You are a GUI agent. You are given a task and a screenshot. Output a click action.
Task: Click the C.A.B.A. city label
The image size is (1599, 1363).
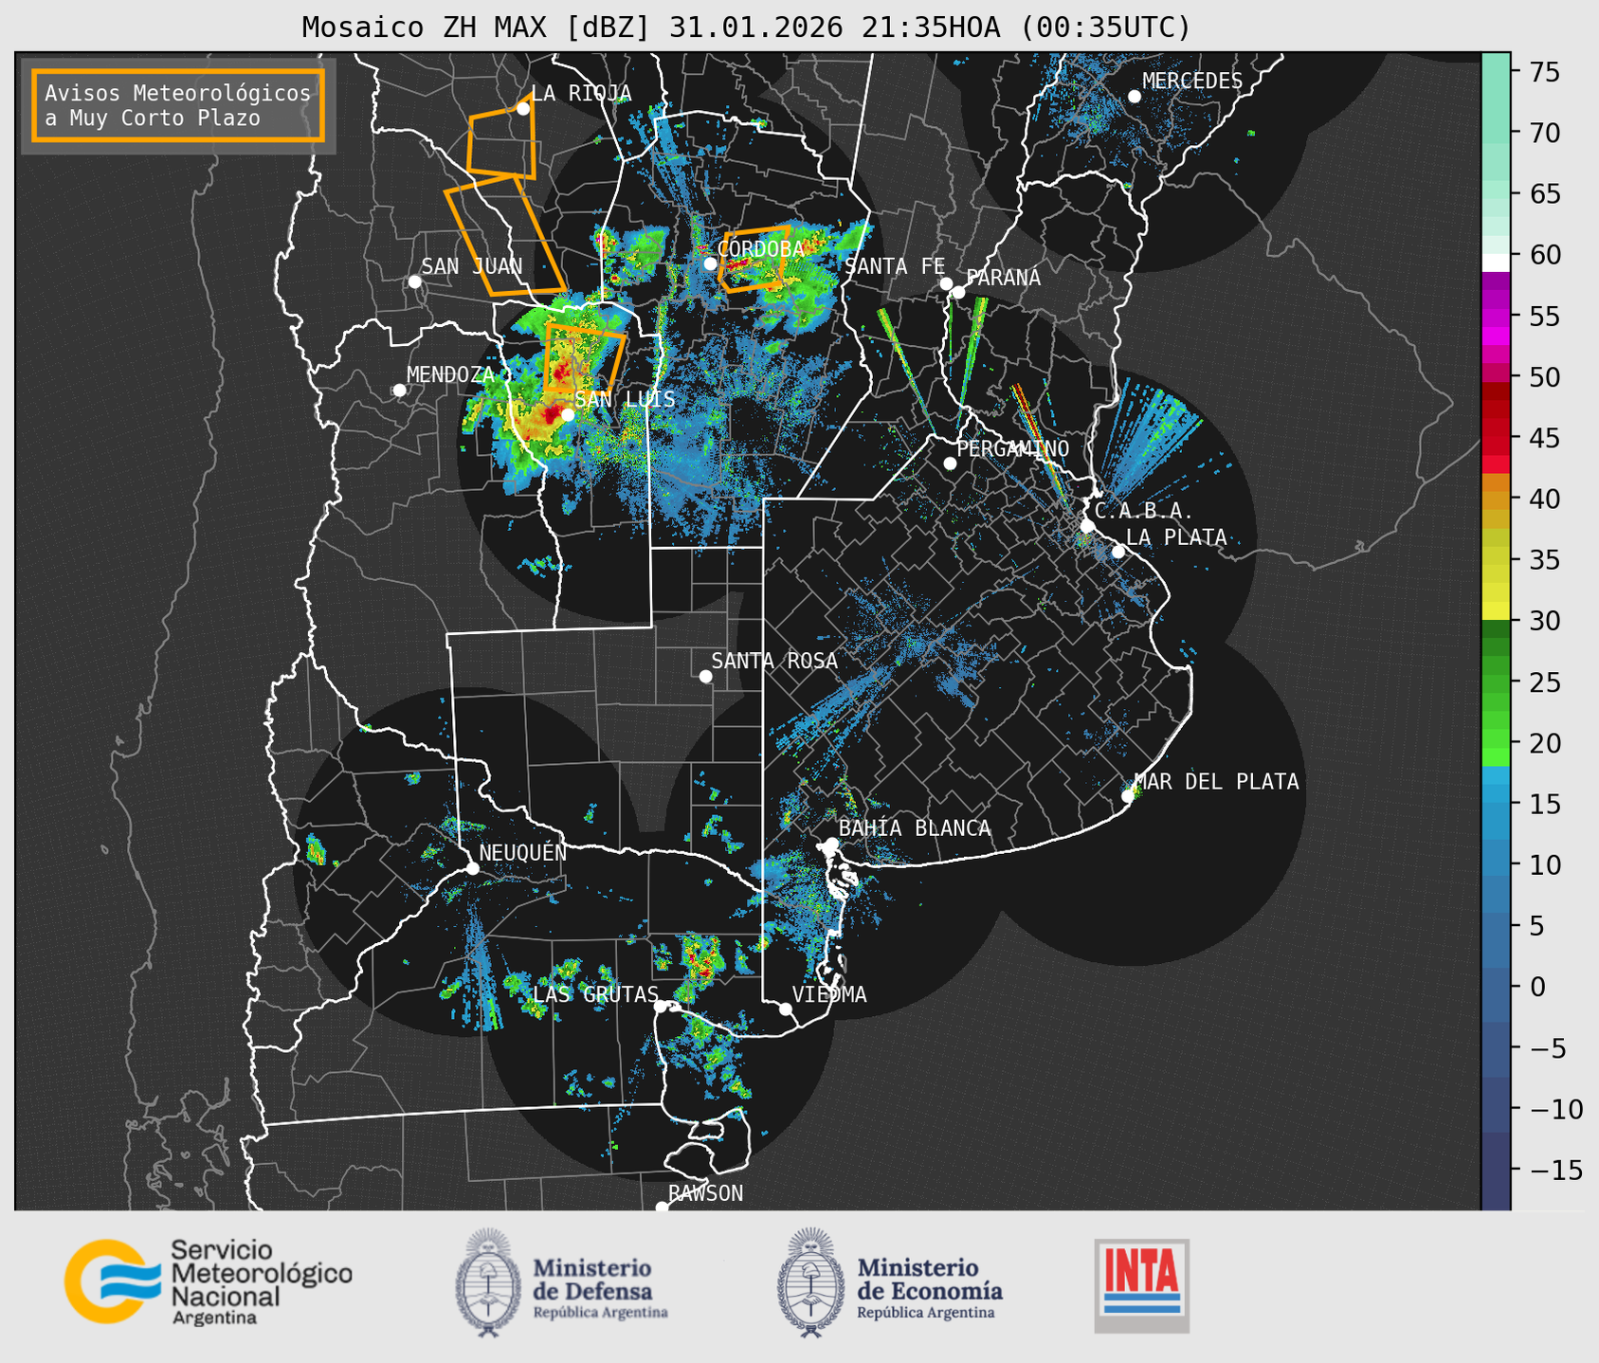1144,511
